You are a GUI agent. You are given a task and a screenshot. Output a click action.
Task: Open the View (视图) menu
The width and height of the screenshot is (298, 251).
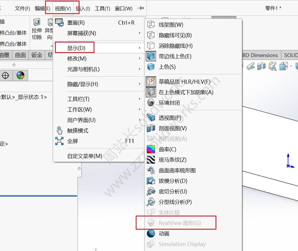coord(63,8)
